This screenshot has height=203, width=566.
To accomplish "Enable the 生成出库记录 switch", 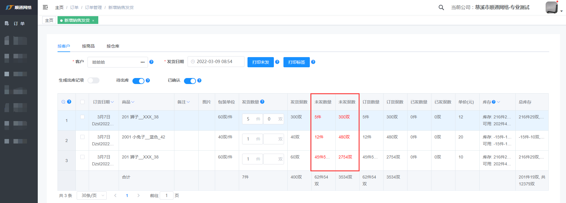I will (x=93, y=80).
